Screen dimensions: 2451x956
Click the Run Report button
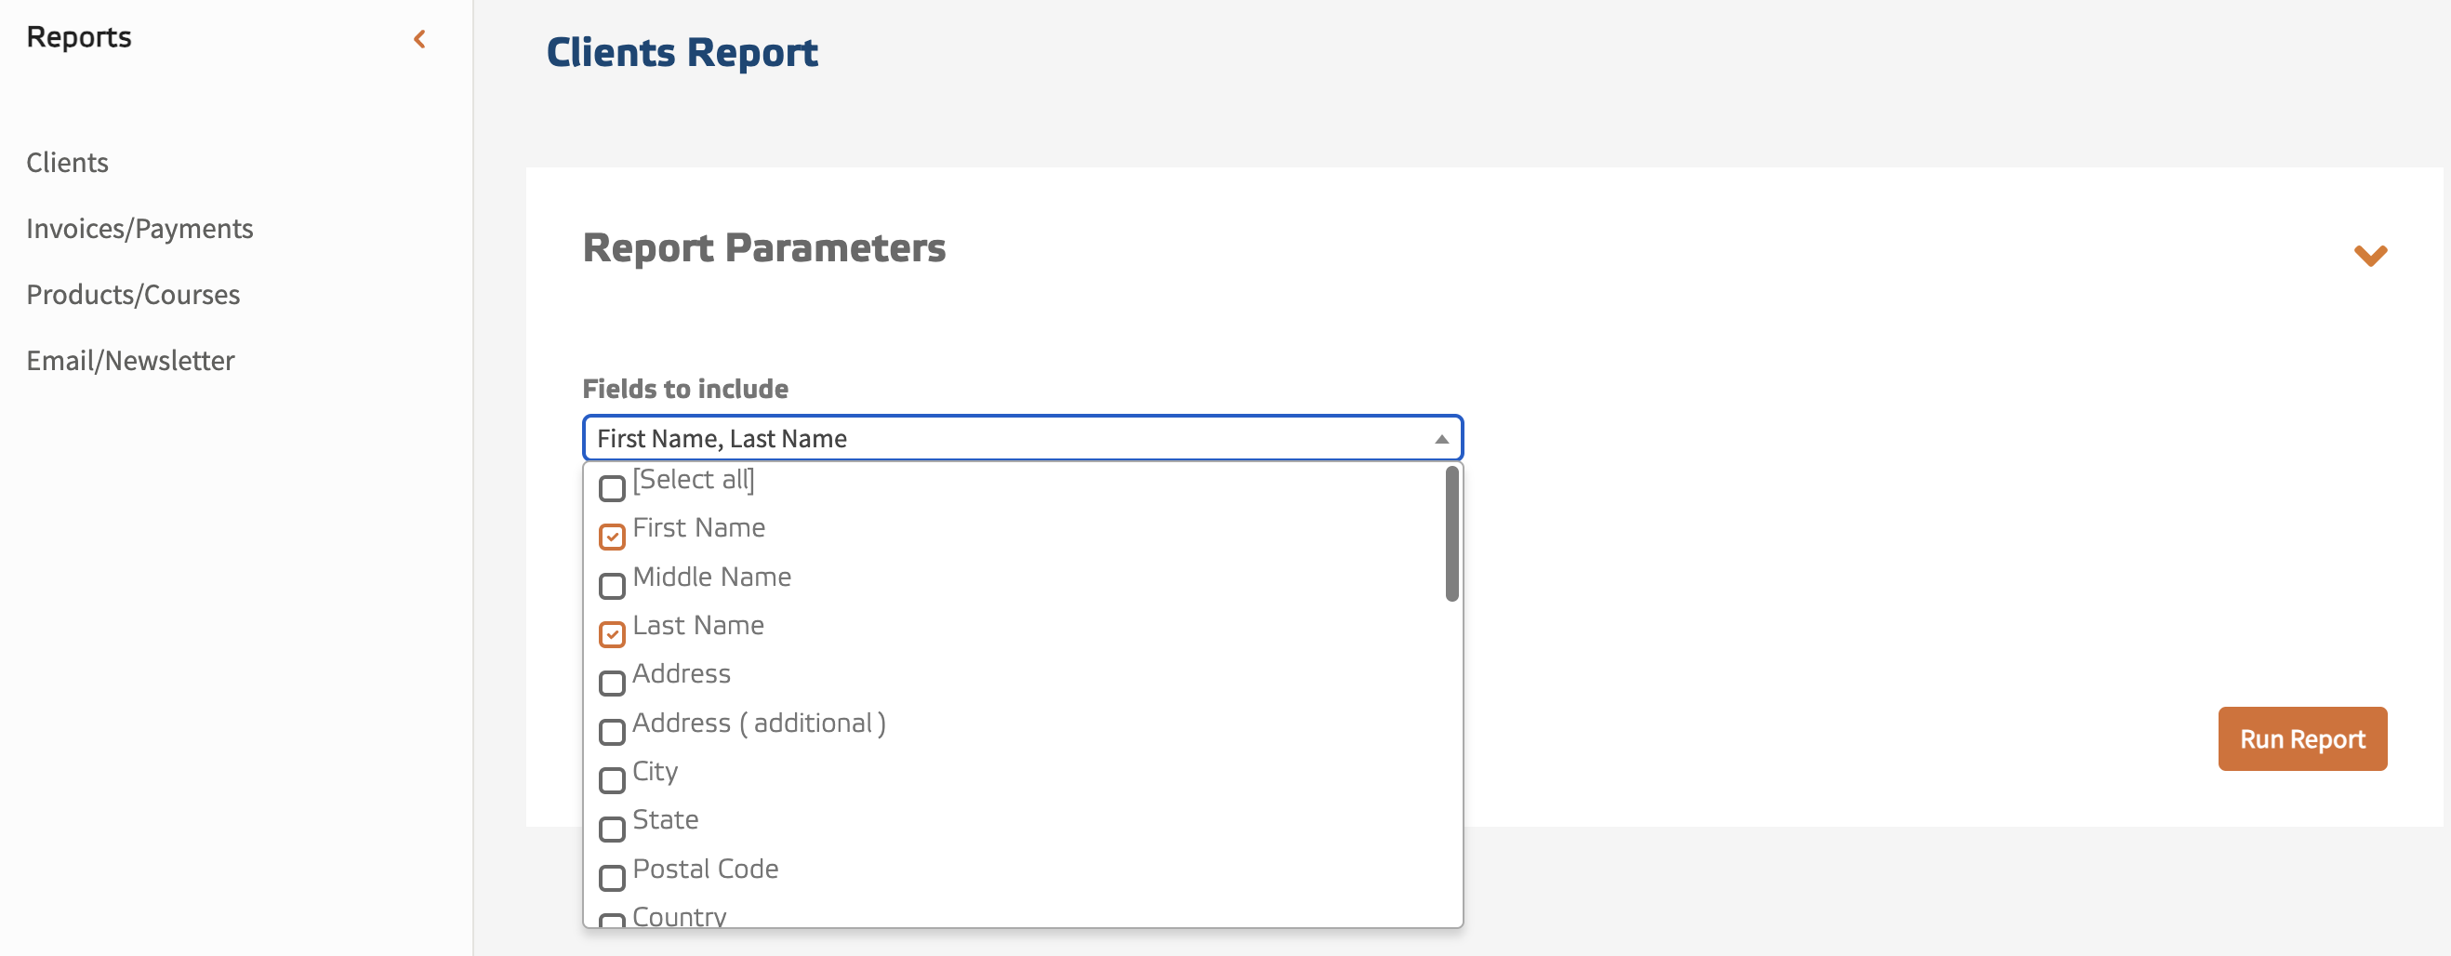[2300, 739]
